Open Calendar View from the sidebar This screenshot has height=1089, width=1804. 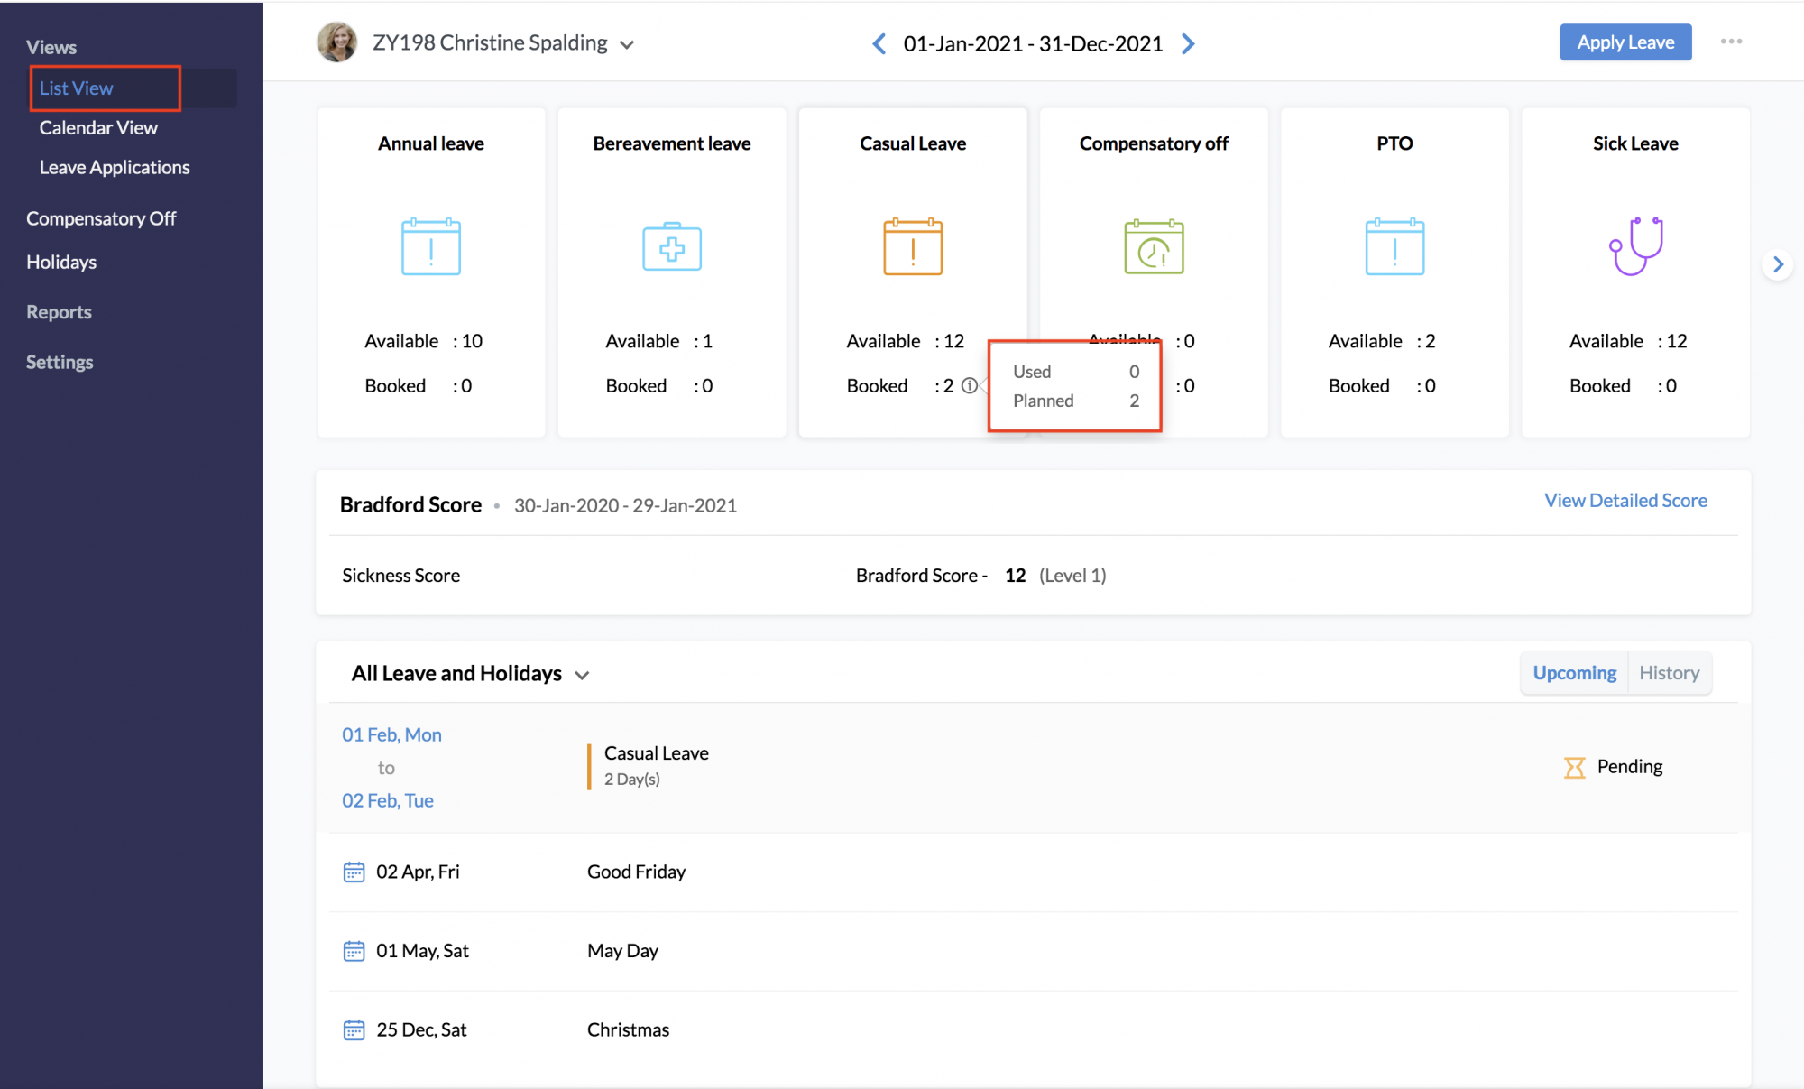99,127
